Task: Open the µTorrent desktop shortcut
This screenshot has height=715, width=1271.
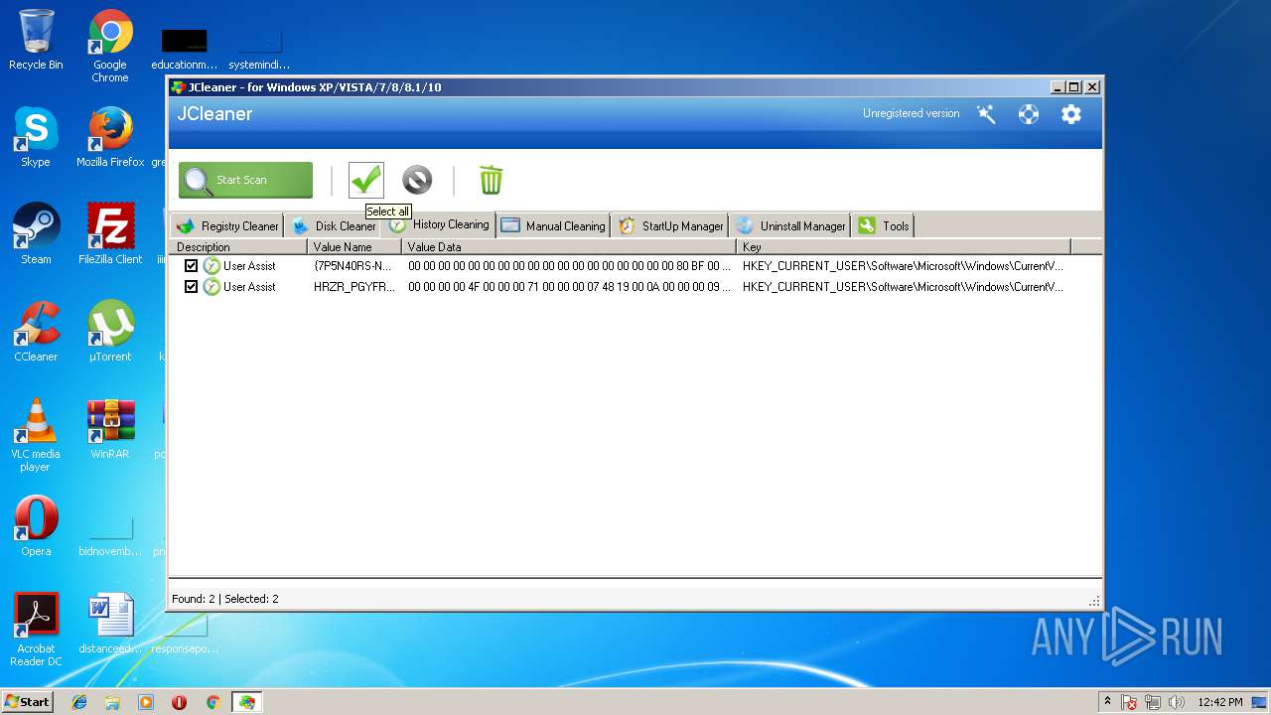Action: coord(110,332)
